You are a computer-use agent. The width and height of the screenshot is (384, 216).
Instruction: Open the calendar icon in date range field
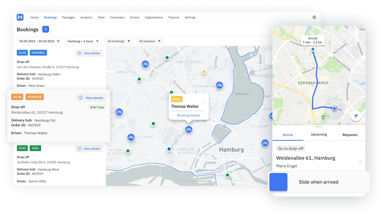coord(58,41)
